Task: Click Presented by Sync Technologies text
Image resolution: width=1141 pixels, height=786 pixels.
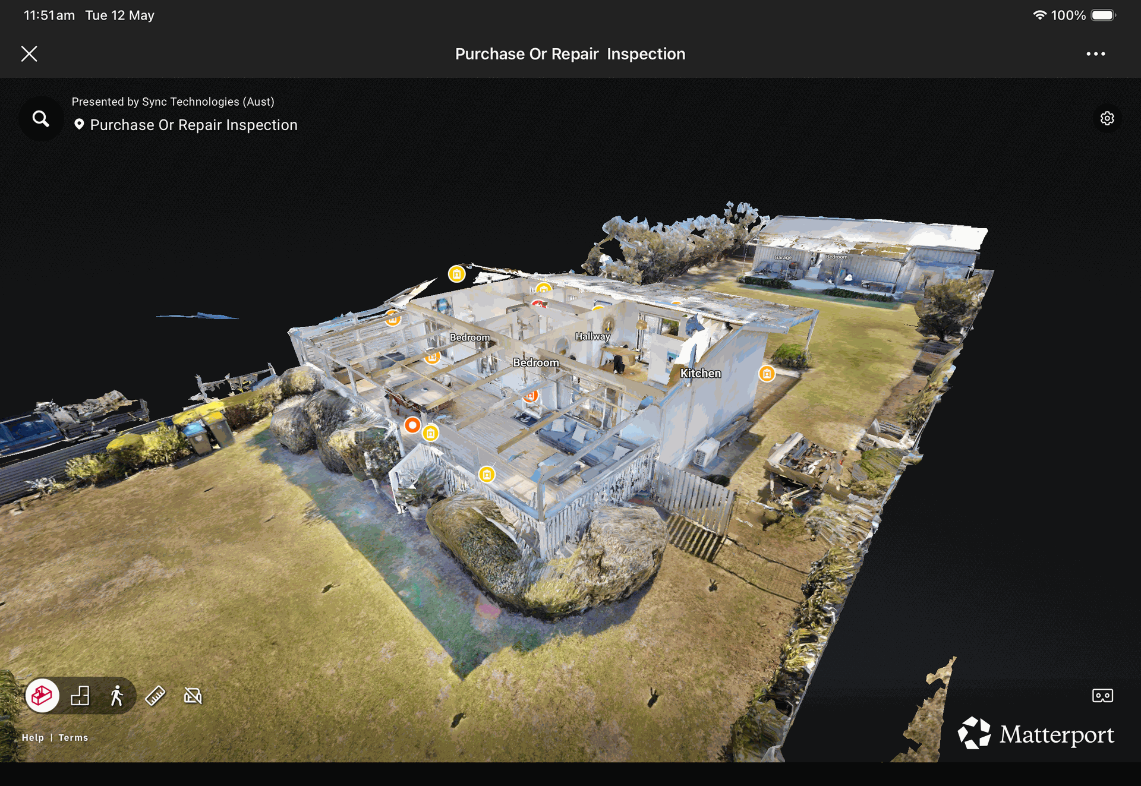Action: tap(173, 102)
